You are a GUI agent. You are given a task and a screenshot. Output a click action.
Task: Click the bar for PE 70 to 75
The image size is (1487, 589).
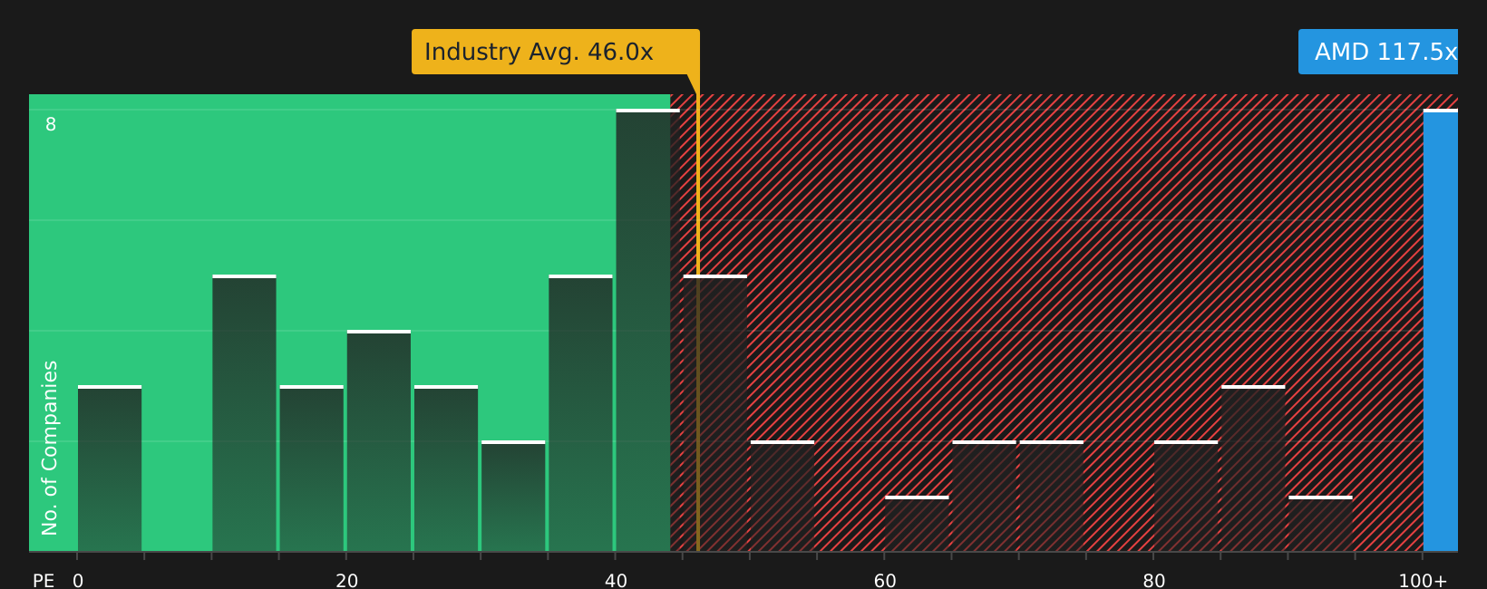pyautogui.click(x=1052, y=496)
